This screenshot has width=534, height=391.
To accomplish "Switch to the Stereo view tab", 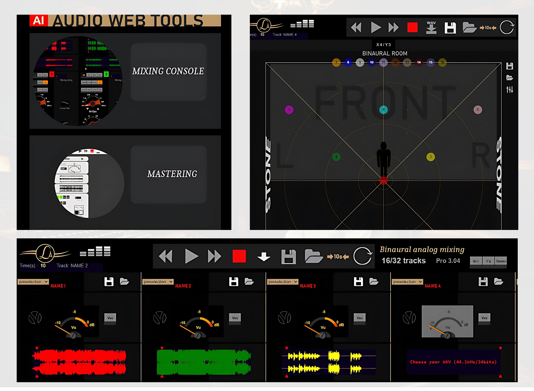I will (x=501, y=261).
